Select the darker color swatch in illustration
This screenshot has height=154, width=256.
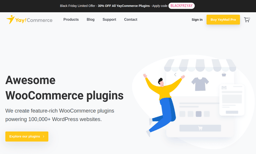point(198,114)
